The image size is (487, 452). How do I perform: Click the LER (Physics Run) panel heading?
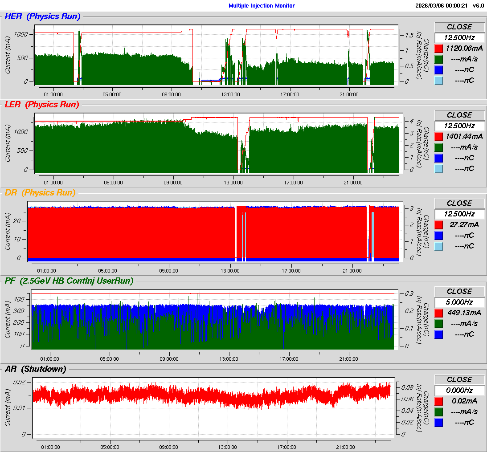pos(41,105)
